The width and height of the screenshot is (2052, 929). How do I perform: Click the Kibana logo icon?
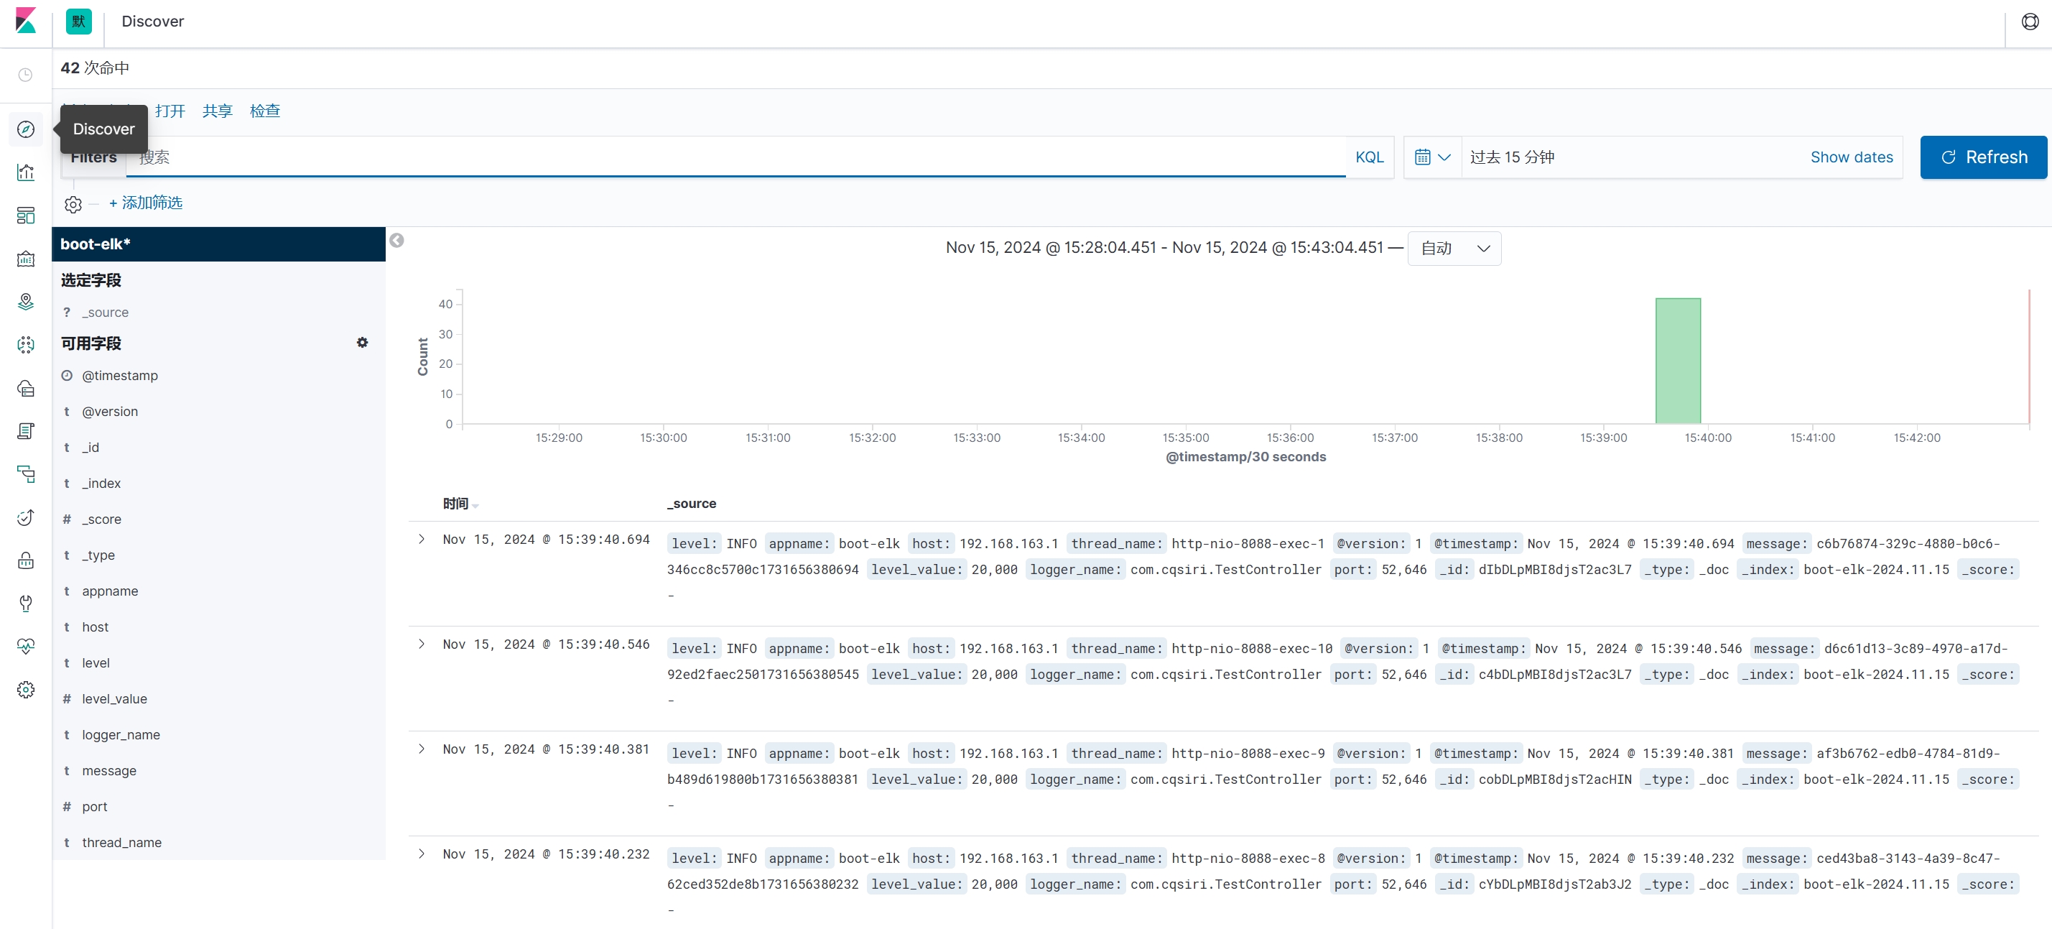pyautogui.click(x=25, y=21)
